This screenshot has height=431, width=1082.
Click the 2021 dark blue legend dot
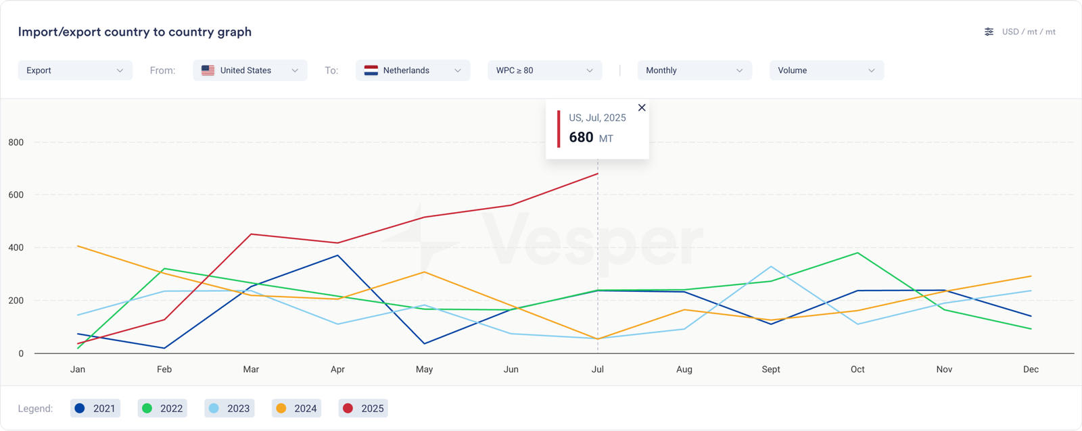click(x=80, y=408)
